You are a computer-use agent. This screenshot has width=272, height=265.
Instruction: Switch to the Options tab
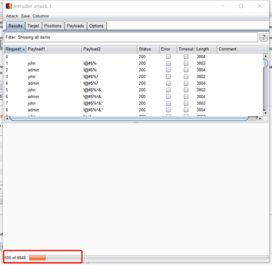click(96, 26)
